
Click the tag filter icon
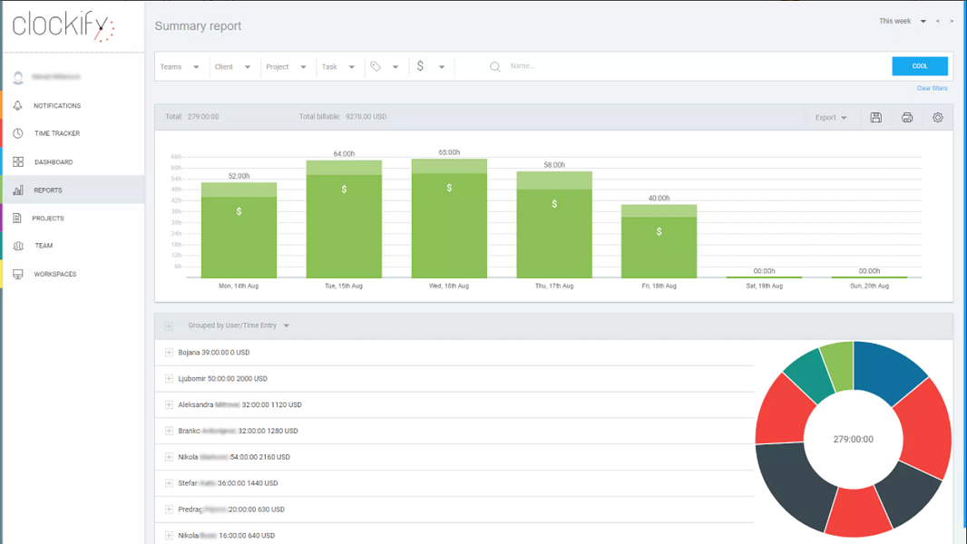click(376, 66)
